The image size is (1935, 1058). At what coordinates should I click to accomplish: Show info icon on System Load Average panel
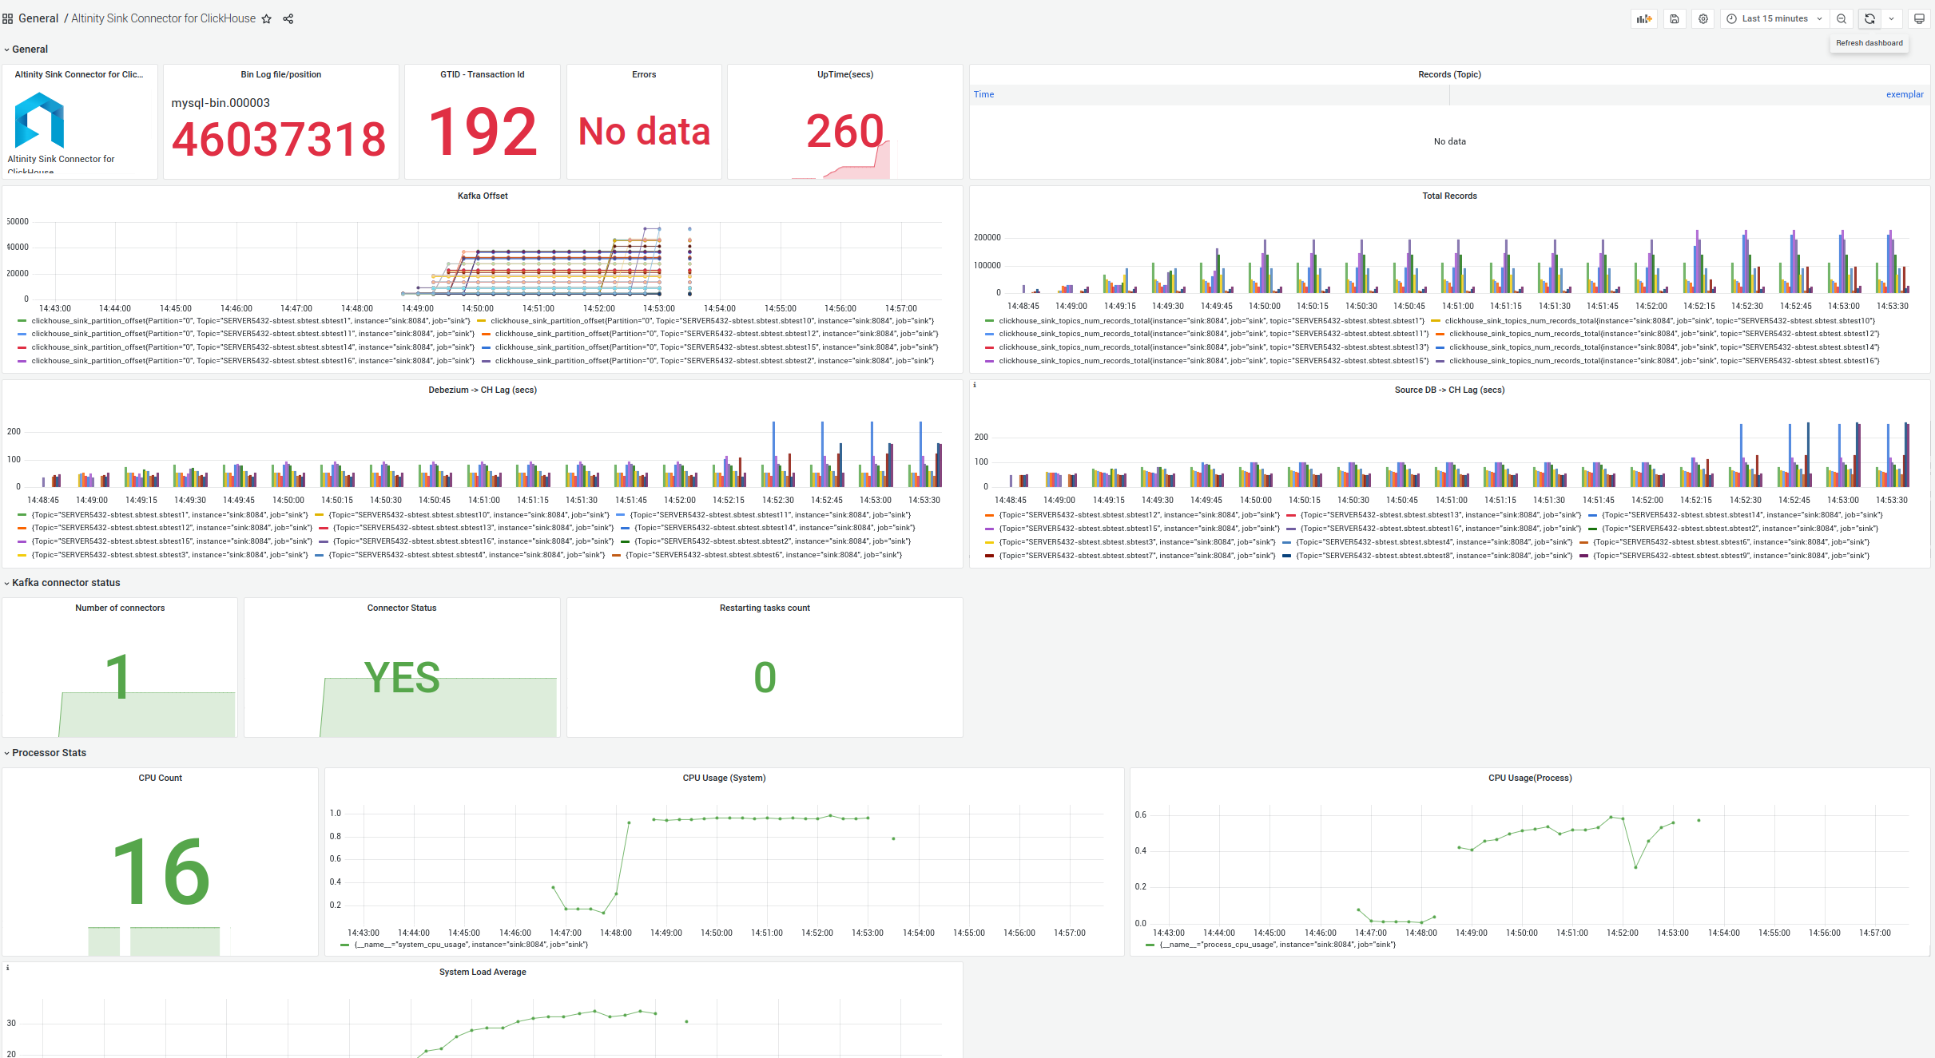coord(8,968)
